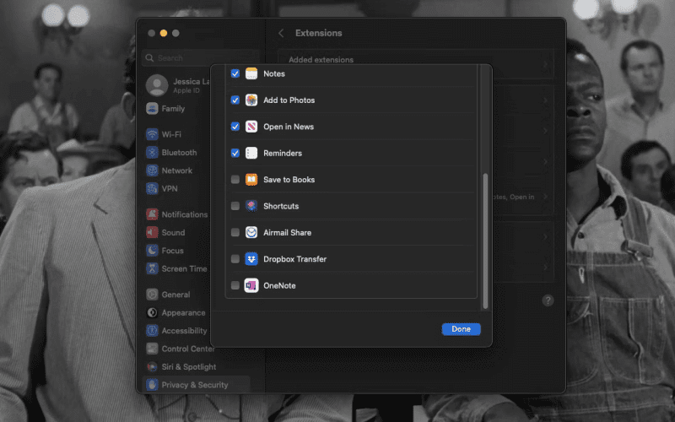Click the Wi-Fi sidebar icon
This screenshot has height=422, width=675.
(x=152, y=134)
